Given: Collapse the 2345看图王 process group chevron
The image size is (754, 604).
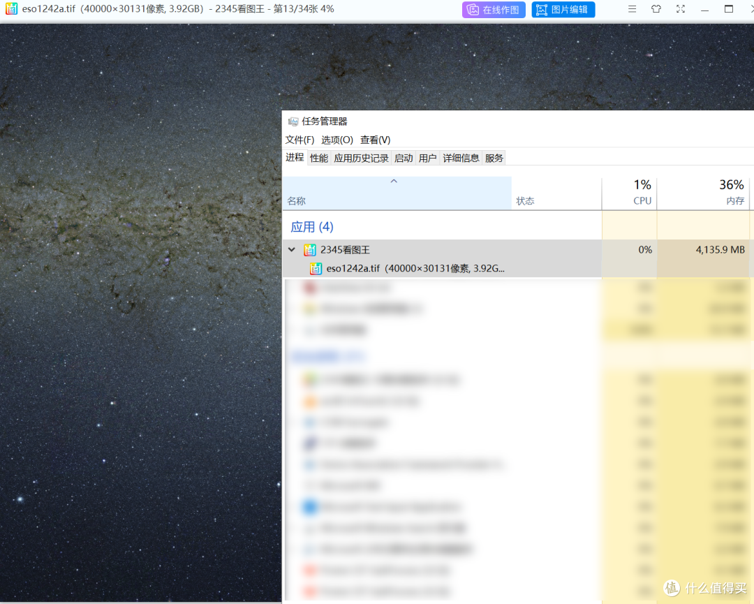Looking at the screenshot, I should [291, 249].
